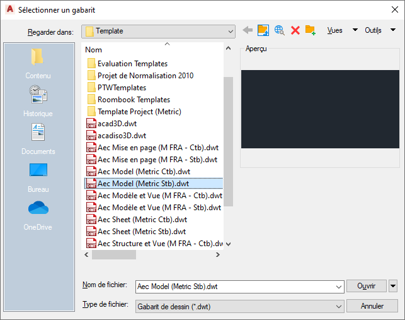This screenshot has height=320, width=405.
Task: Click the DWT icon of Aec Sheet (Metric Ctb).dwt
Action: (x=91, y=219)
